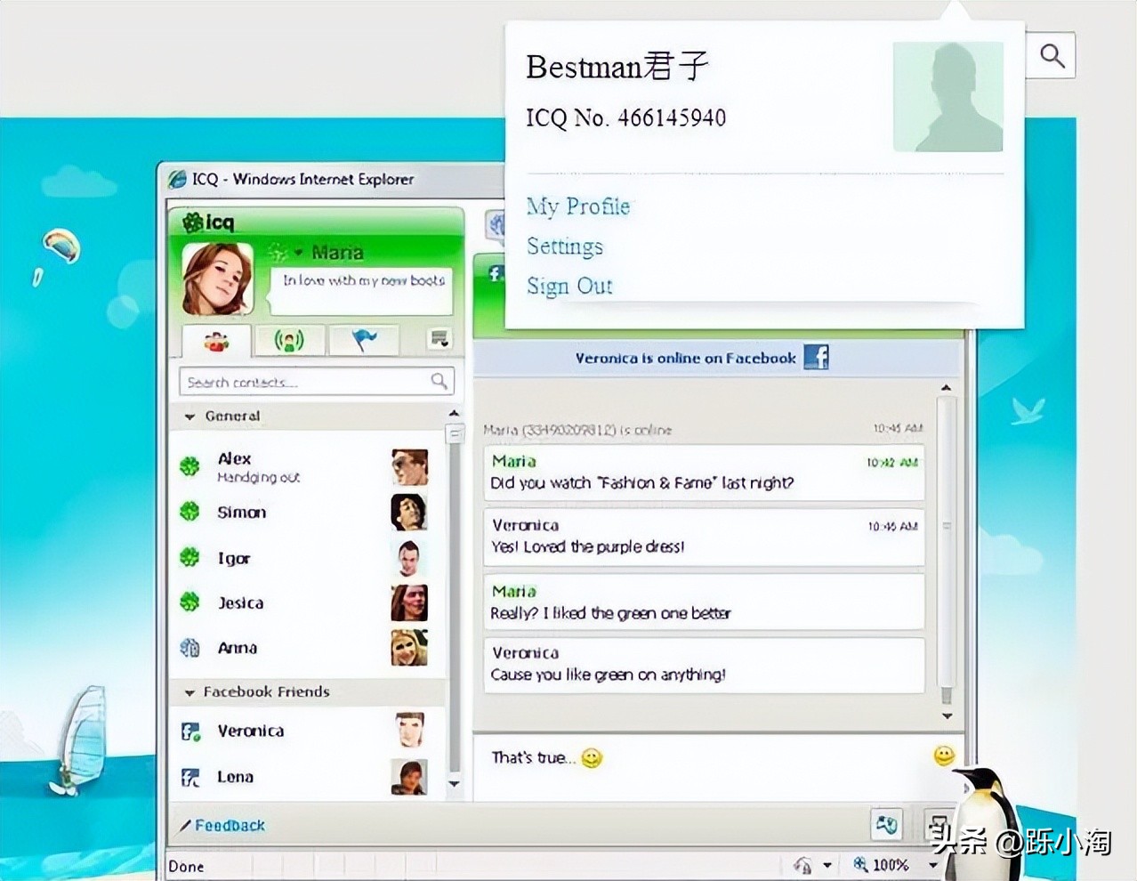Click the magnifier in the Search contacts box
This screenshot has height=881, width=1137.
click(x=439, y=381)
